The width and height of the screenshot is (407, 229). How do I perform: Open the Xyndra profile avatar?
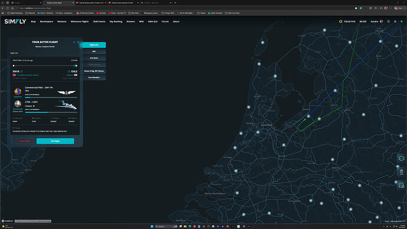pos(381,22)
